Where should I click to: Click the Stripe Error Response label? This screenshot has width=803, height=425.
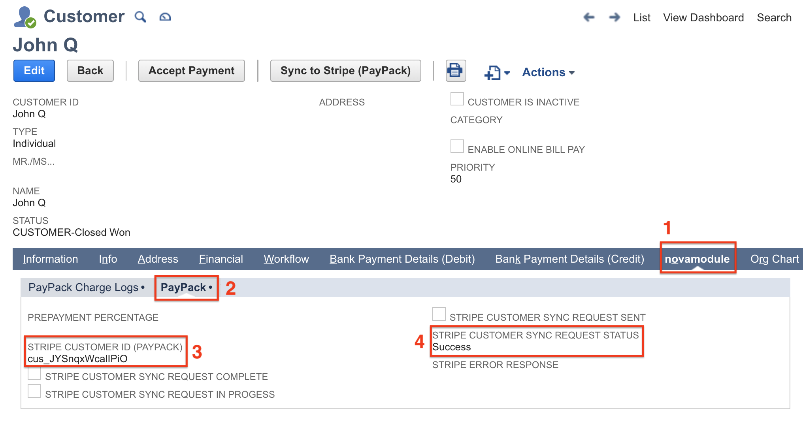[x=495, y=365]
